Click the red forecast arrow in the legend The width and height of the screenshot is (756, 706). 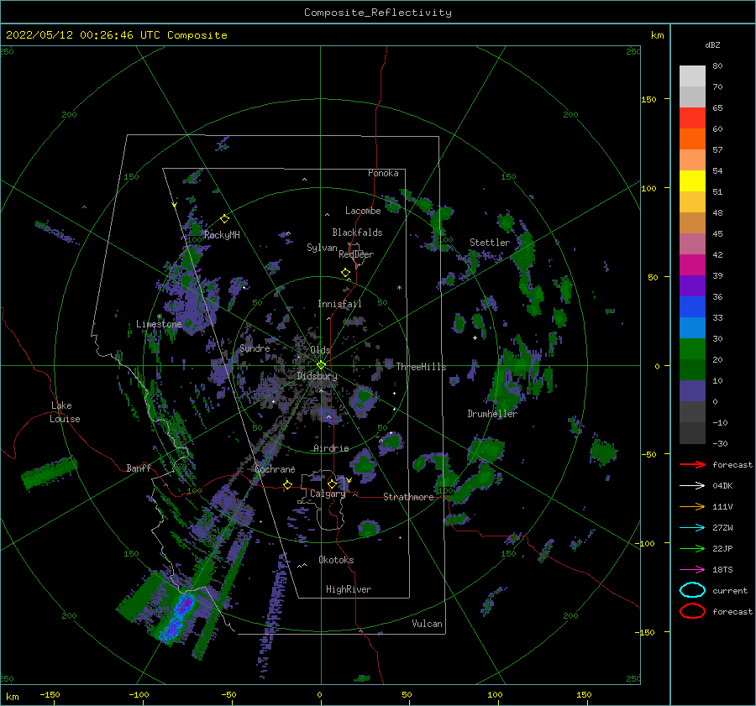(692, 464)
